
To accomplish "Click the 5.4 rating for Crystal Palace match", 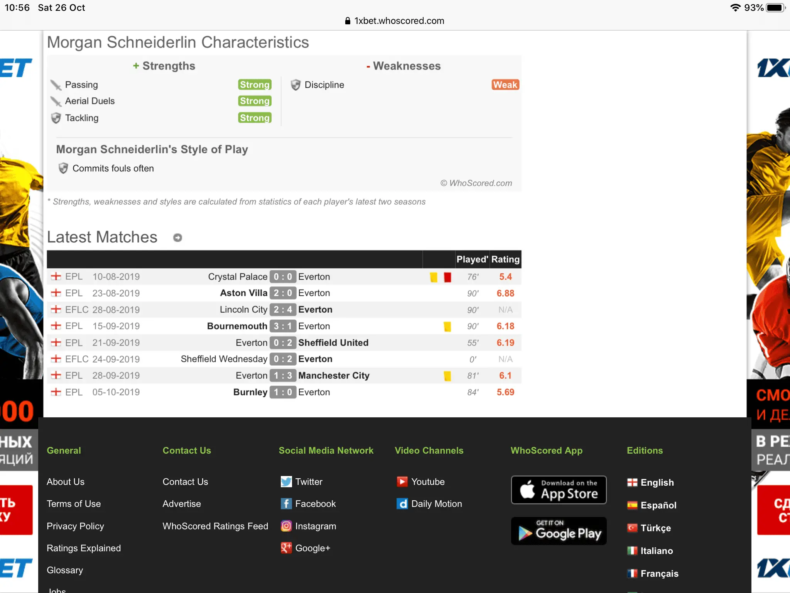I will (x=505, y=277).
